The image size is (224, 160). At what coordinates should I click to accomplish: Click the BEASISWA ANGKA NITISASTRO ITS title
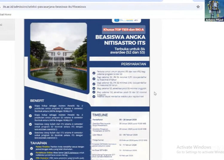coord(120,40)
